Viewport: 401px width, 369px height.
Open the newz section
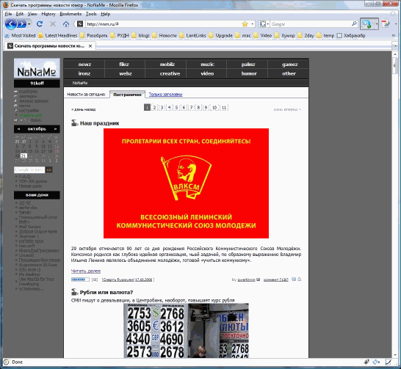click(84, 65)
